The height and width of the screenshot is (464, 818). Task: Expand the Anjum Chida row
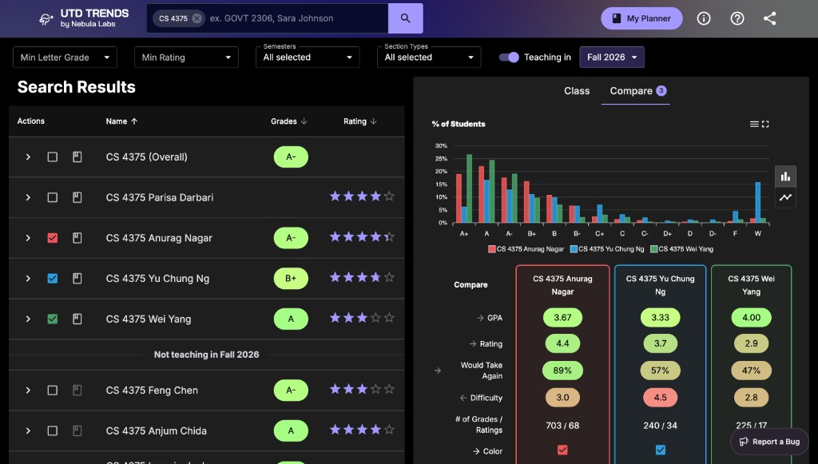point(28,430)
